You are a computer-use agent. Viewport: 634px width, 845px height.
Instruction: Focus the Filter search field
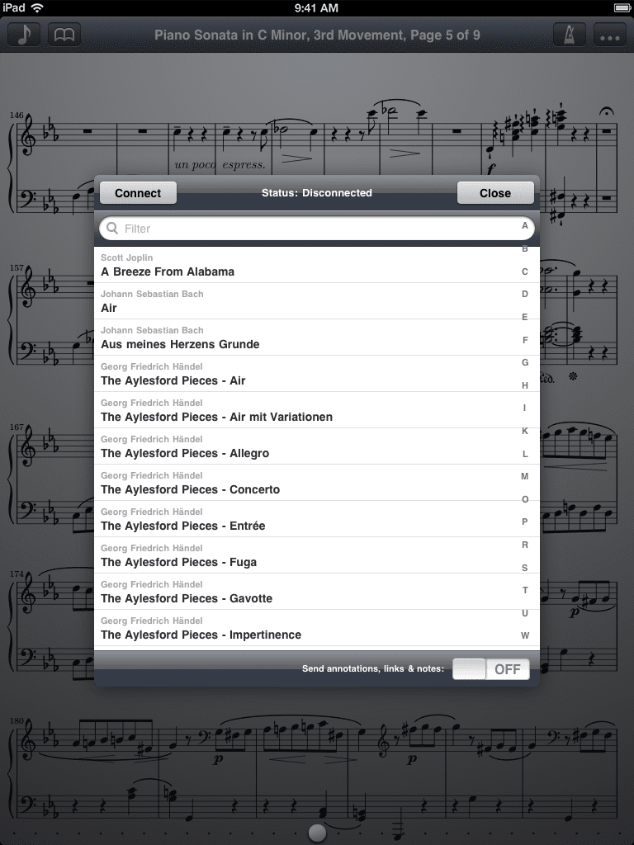[317, 229]
